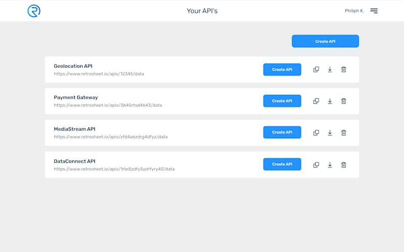Download the MediaStream API data
The height and width of the screenshot is (252, 404).
pos(330,133)
